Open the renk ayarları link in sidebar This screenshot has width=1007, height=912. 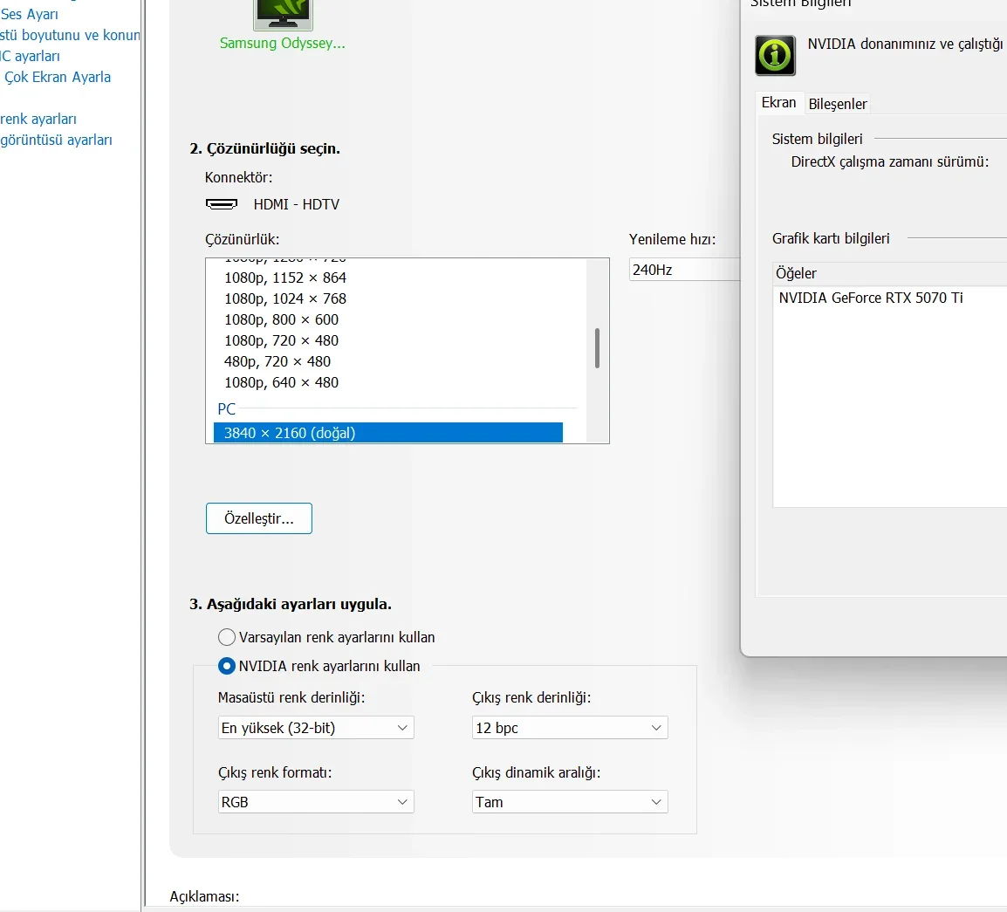pos(38,119)
